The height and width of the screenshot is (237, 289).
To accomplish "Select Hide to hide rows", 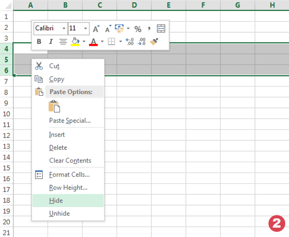I will click(68, 201).
